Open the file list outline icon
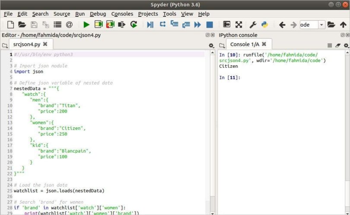The height and width of the screenshot is (215, 350). click(57, 25)
